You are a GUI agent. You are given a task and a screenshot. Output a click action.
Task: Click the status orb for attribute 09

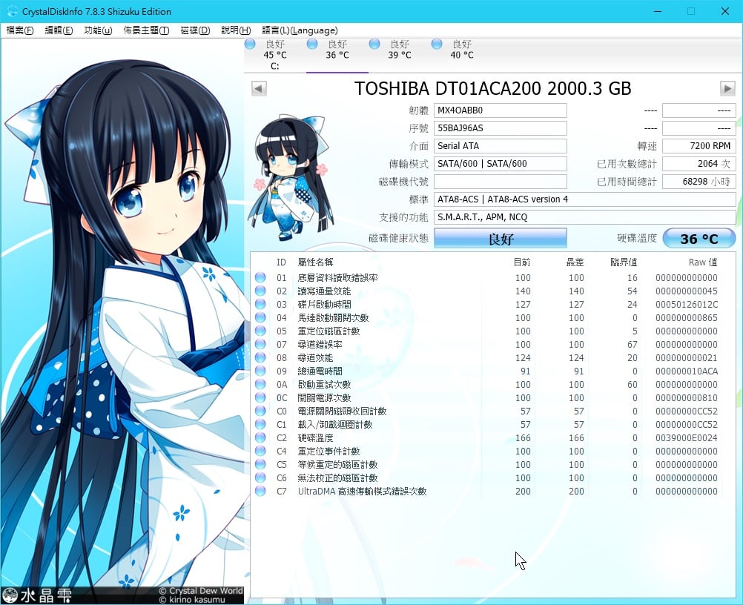[x=260, y=371]
